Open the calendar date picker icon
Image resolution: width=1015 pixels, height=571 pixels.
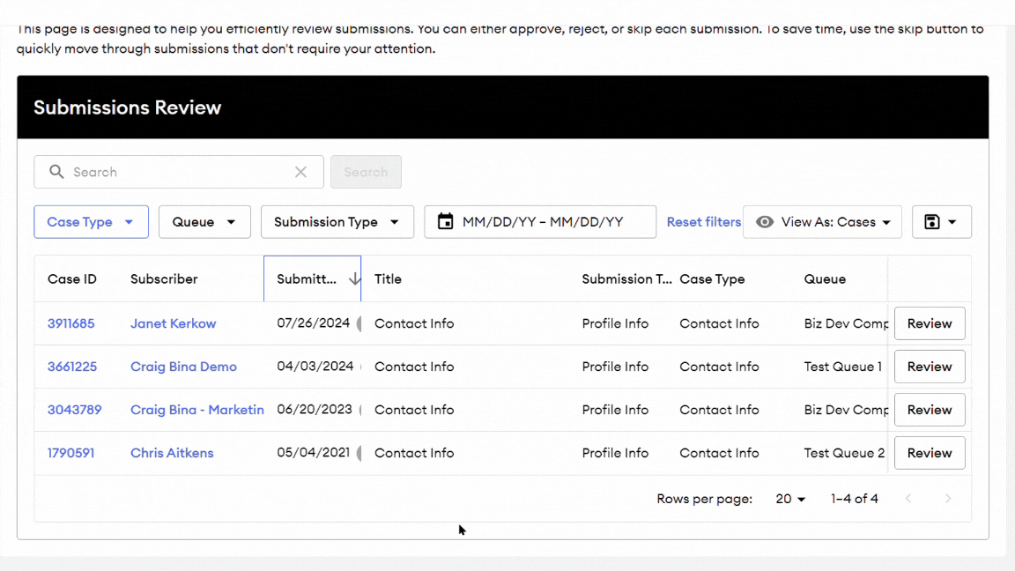(x=445, y=221)
